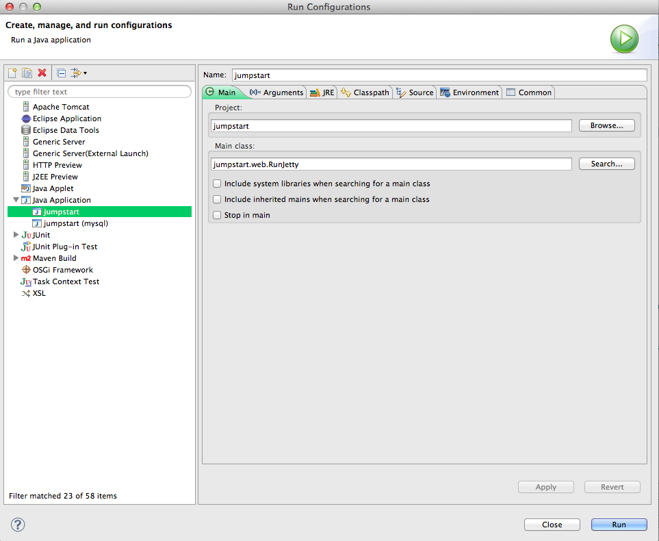Select the XSL entry
The image size is (659, 541).
[x=39, y=293]
